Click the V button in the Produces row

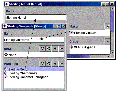click(x=42, y=64)
